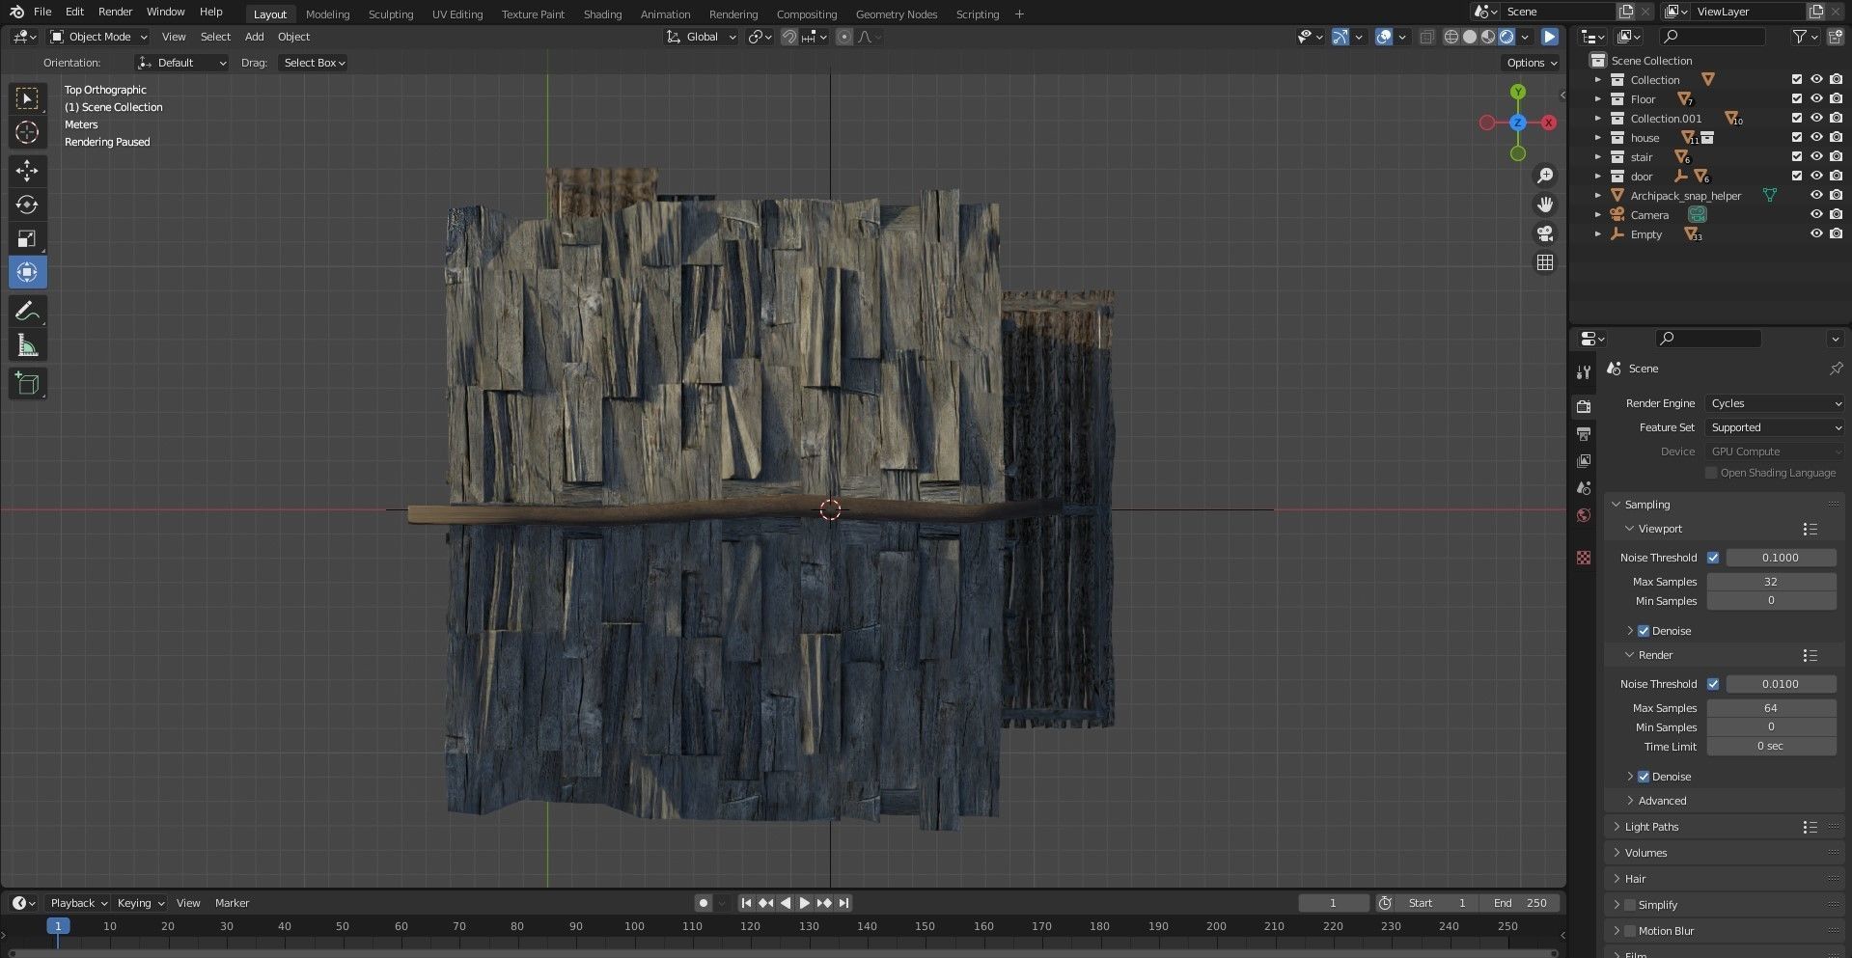Open the Render menu

tap(115, 12)
